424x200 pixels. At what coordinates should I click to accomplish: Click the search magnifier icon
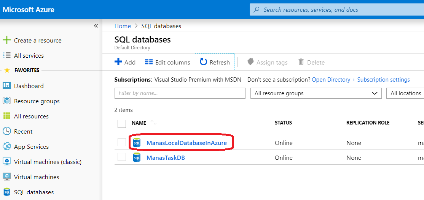pos(256,10)
